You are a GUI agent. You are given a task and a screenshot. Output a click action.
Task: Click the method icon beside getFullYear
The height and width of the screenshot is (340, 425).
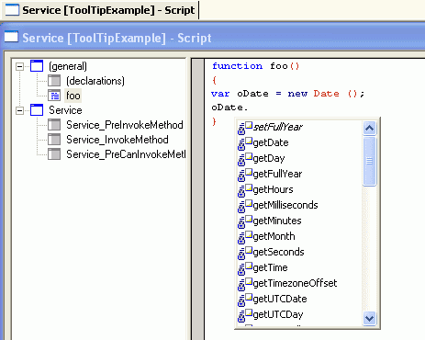coord(245,175)
